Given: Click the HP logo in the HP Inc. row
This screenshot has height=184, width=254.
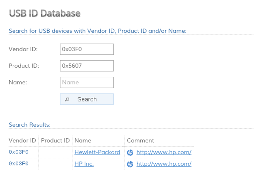Looking at the screenshot, I should tap(130, 164).
